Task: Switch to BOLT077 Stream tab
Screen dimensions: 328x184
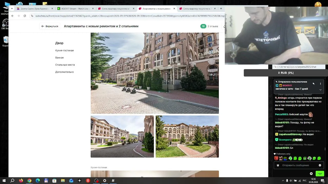Action: pos(75,8)
